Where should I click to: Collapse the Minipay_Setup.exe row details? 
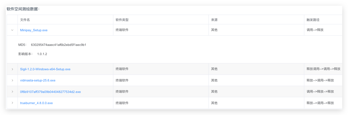click(x=12, y=30)
